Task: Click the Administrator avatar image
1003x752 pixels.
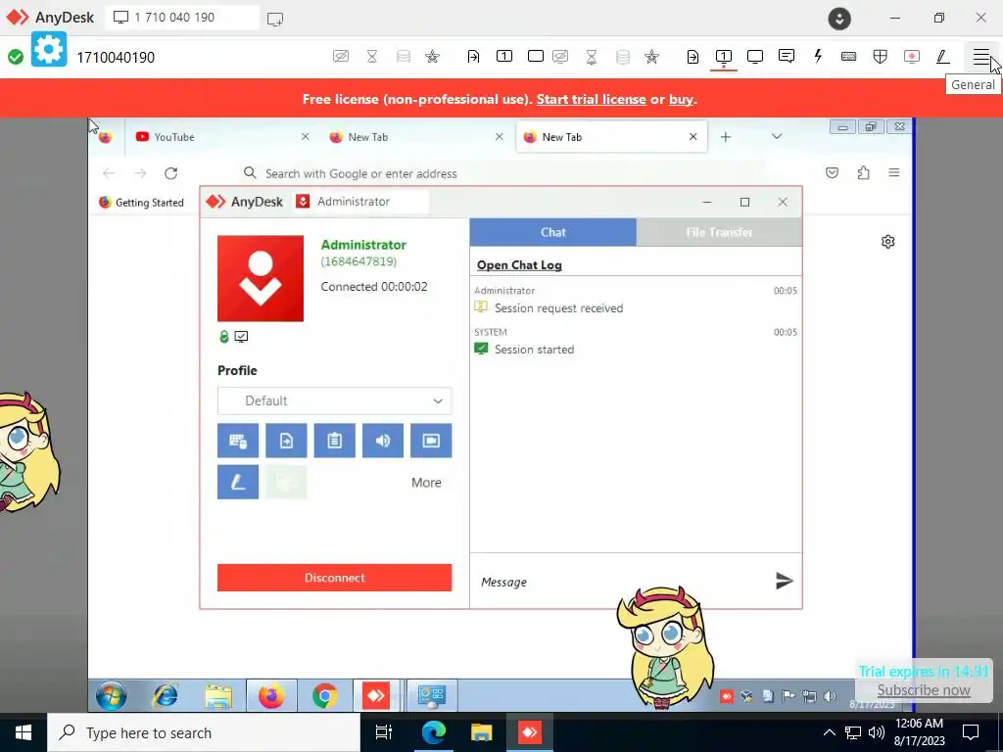Action: (261, 278)
